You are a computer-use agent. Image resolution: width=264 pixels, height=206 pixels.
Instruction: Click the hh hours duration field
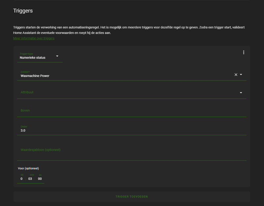pyautogui.click(x=22, y=179)
